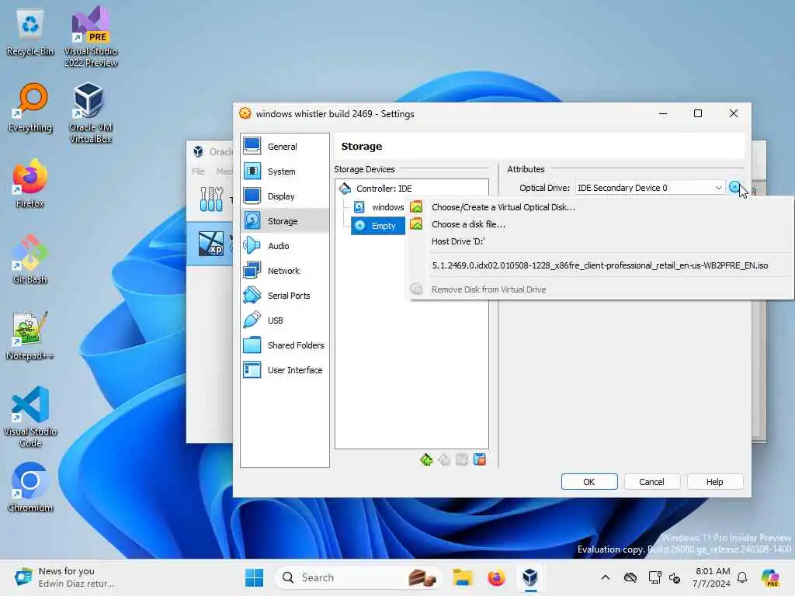Image resolution: width=795 pixels, height=596 pixels.
Task: Click the add attachment icon below the storage tree
Action: click(462, 459)
